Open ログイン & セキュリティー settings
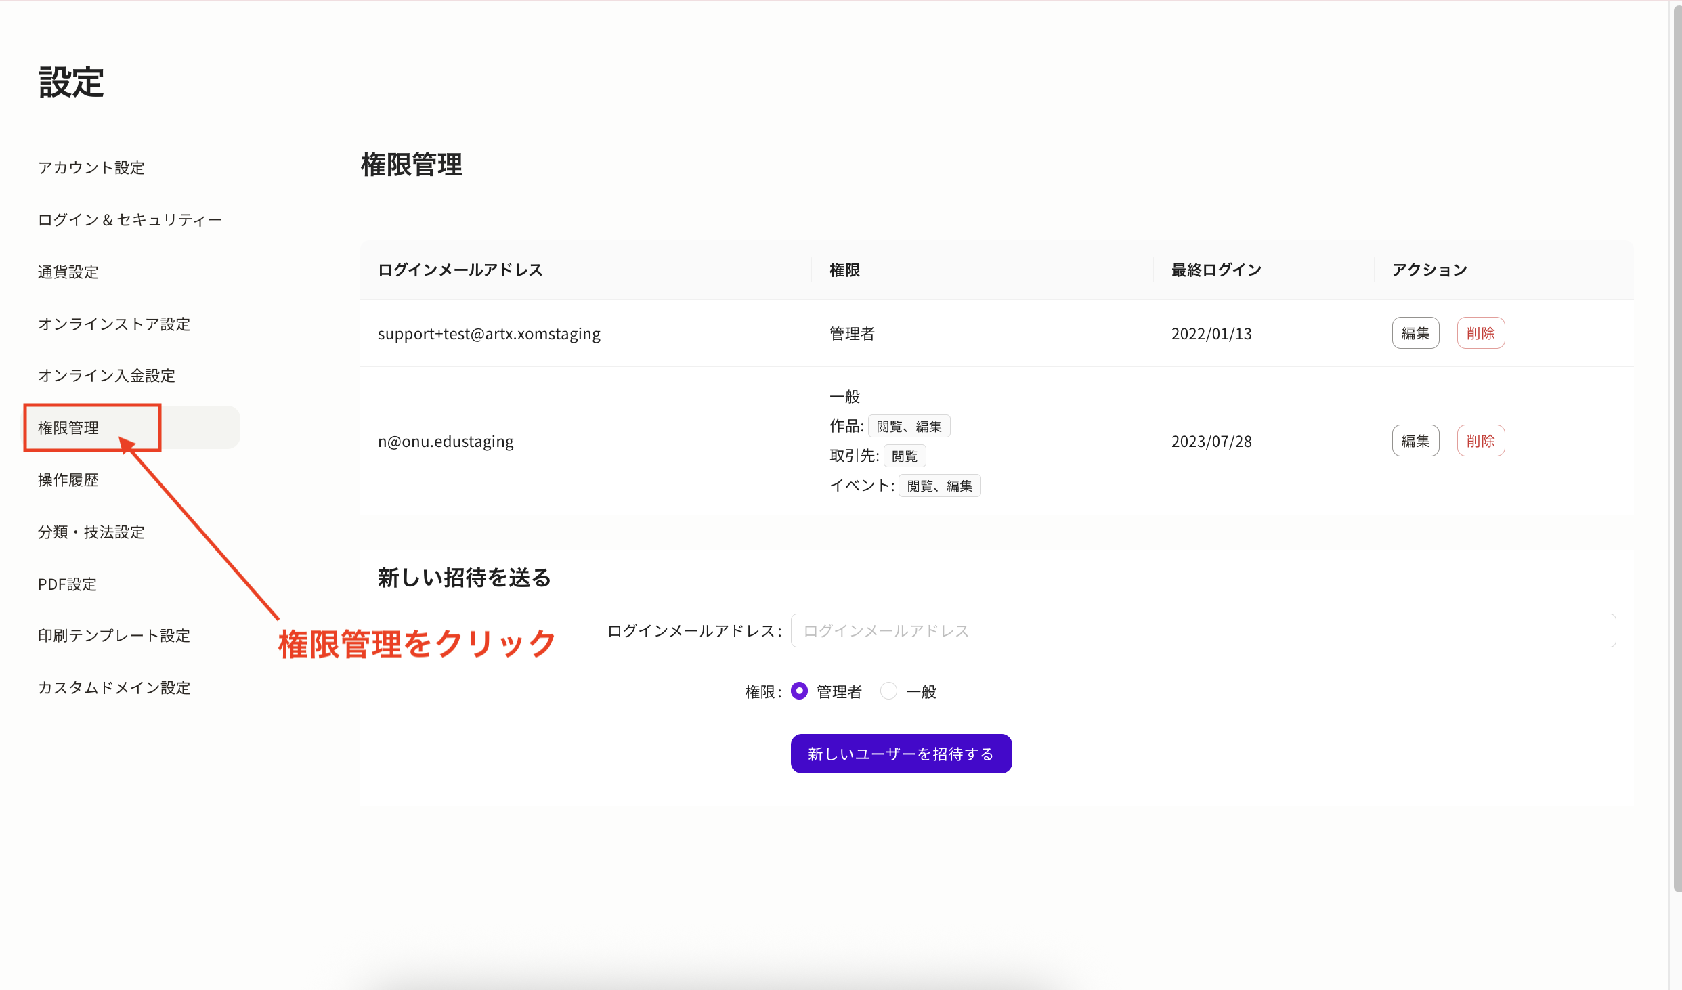 tap(130, 219)
